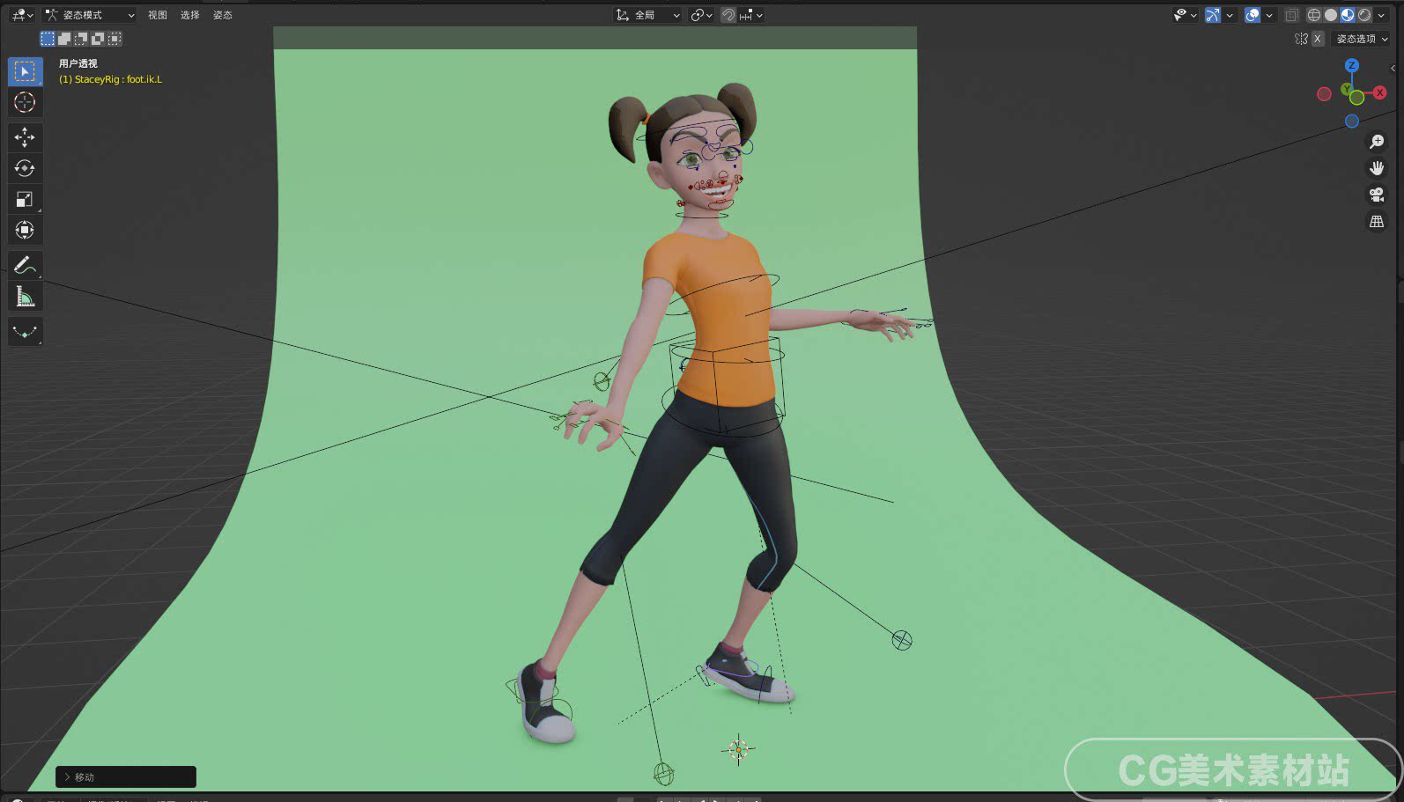Activate the 3D cursor tool
This screenshot has width=1404, height=802.
pos(25,103)
